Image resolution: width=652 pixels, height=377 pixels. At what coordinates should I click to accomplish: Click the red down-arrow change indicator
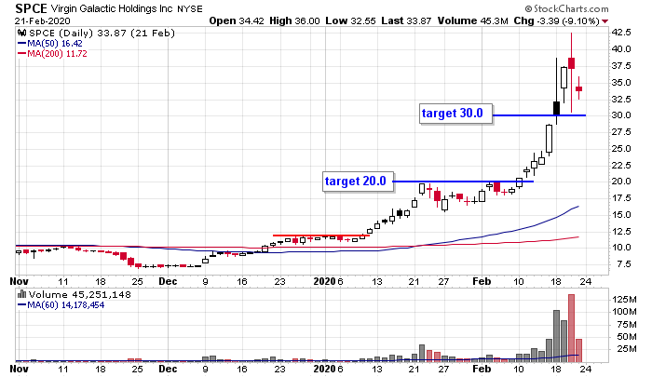coord(605,21)
